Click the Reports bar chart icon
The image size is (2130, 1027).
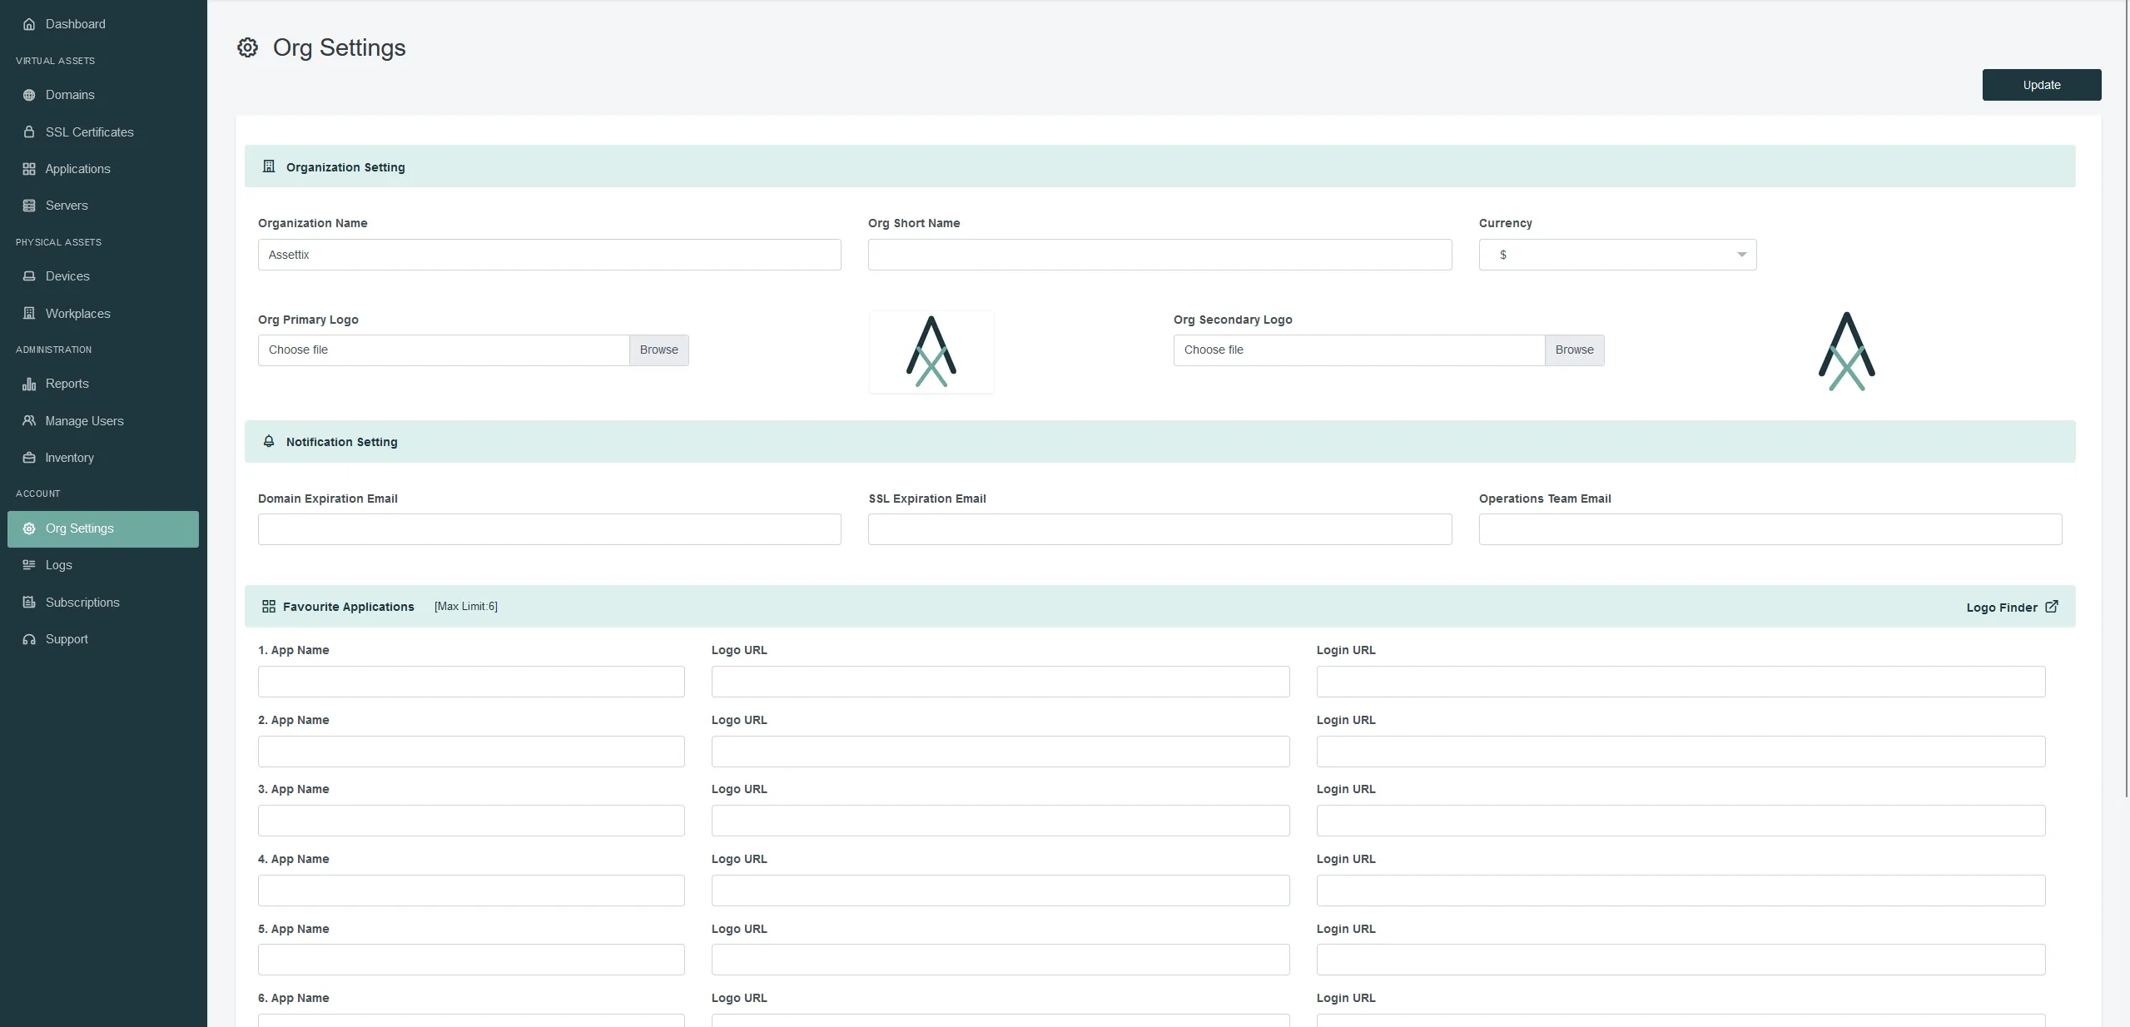[x=29, y=384]
